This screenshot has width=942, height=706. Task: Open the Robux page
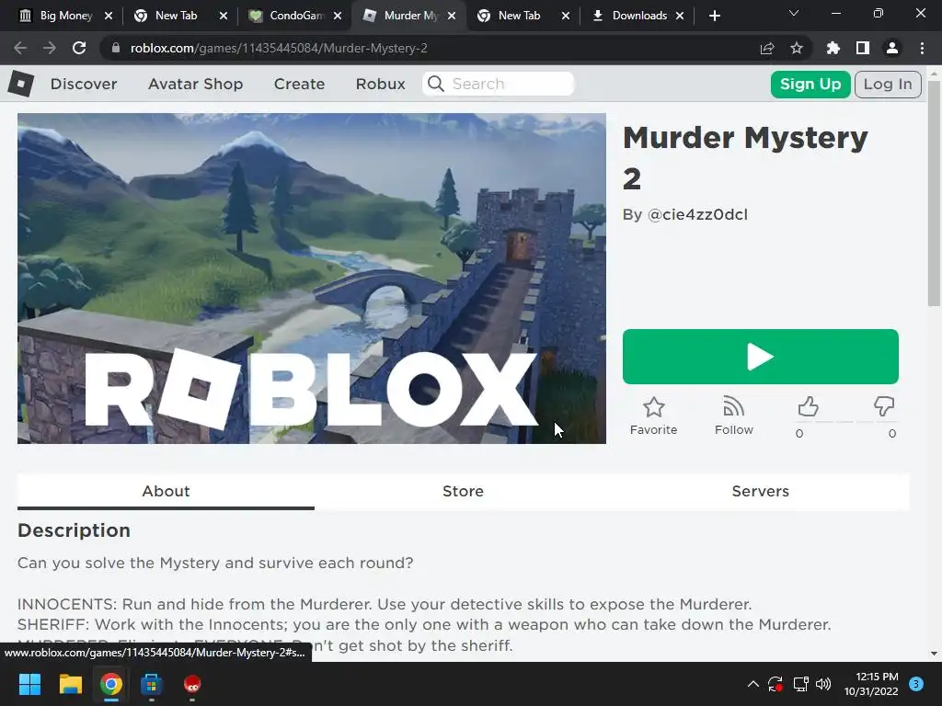(380, 84)
